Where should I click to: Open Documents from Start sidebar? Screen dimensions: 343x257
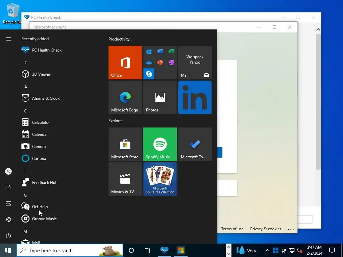coord(8,187)
